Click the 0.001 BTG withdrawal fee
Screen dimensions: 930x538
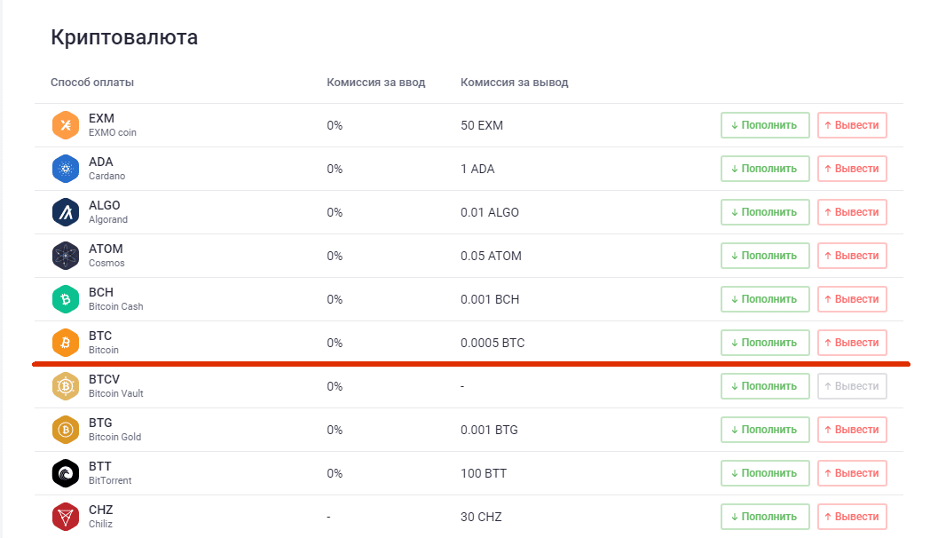click(489, 430)
